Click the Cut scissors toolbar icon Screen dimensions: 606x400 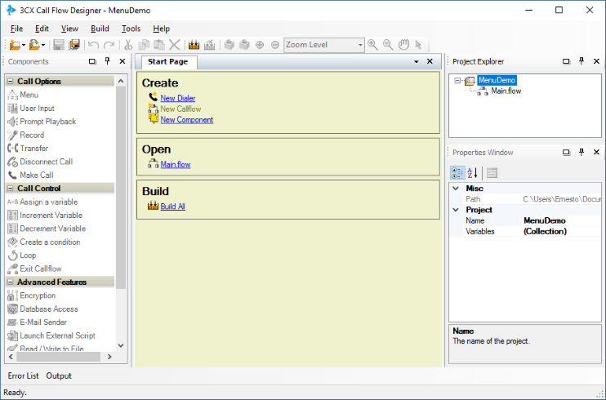(128, 45)
